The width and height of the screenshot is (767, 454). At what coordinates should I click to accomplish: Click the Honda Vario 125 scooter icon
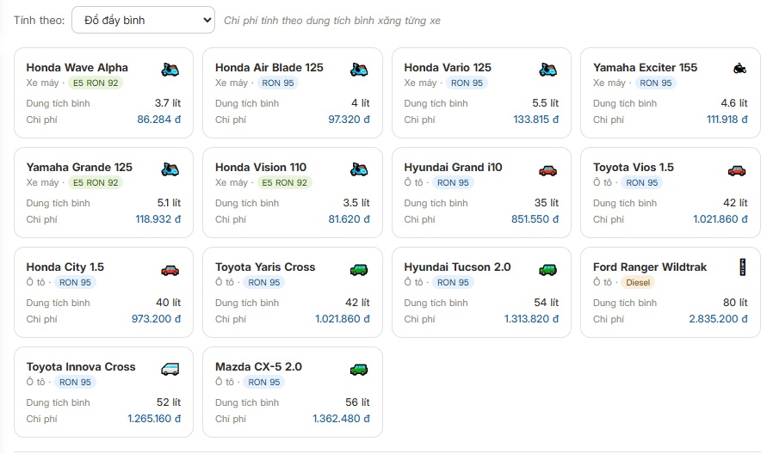tap(547, 69)
